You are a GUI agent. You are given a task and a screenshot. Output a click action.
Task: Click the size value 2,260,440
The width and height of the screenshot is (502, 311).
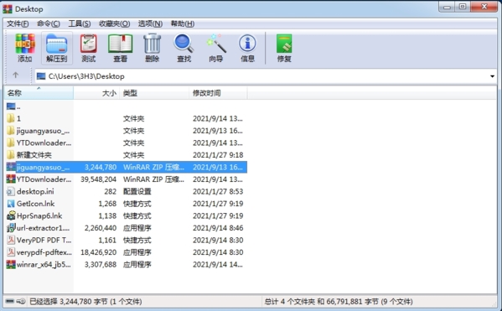101,228
